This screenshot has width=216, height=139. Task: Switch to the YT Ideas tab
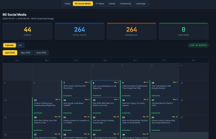[x=100, y=4]
